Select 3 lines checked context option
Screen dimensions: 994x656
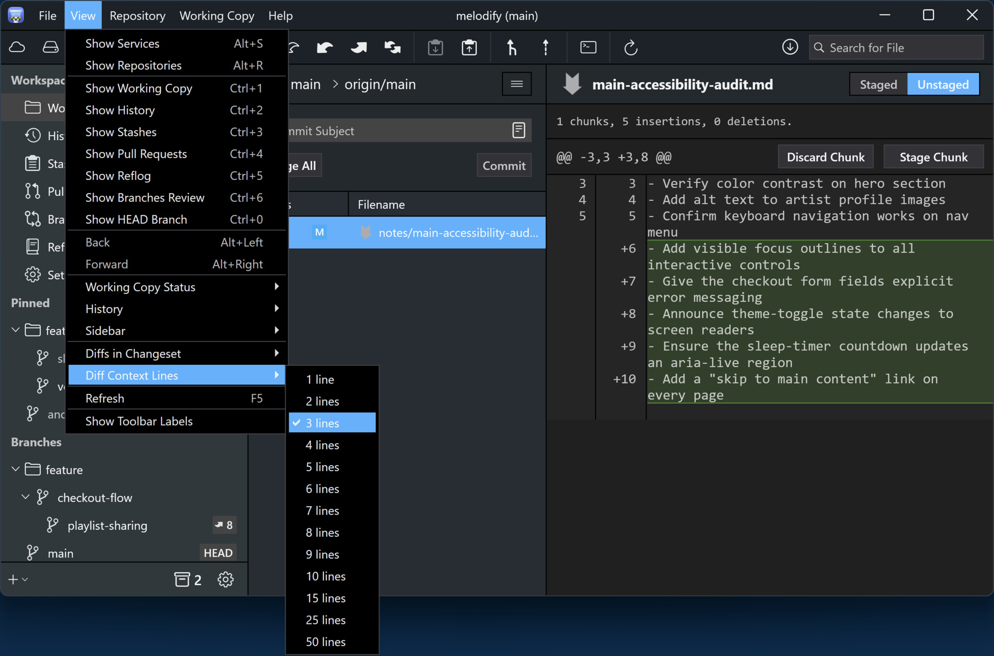pyautogui.click(x=332, y=423)
